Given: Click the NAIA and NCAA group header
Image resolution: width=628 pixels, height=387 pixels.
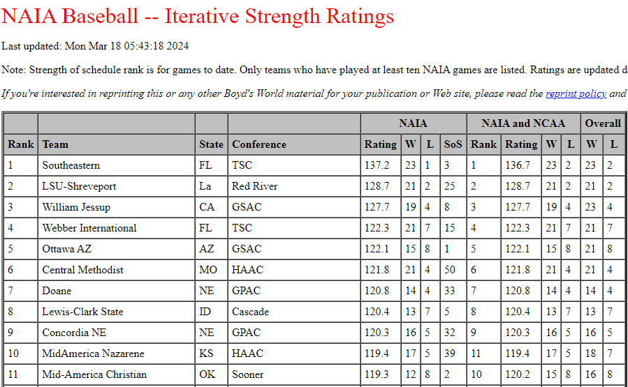Looking at the screenshot, I should click(x=523, y=123).
